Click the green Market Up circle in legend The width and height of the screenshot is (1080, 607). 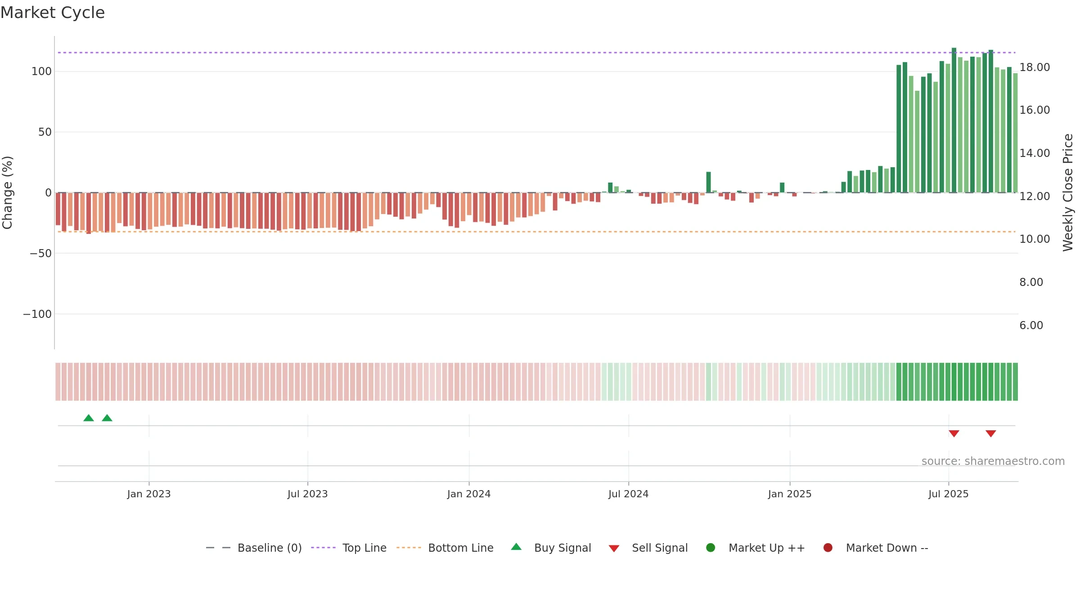coord(711,548)
